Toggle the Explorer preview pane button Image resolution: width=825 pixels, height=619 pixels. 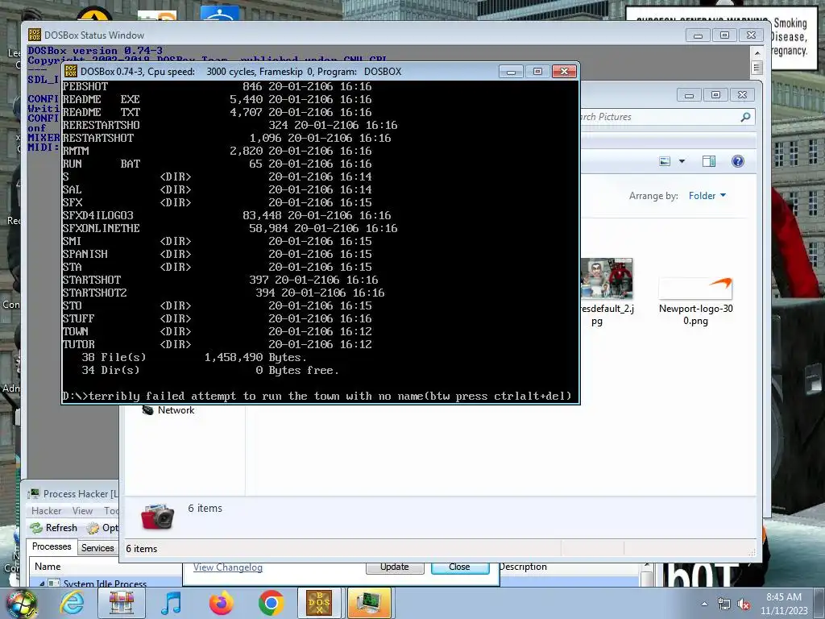point(709,161)
